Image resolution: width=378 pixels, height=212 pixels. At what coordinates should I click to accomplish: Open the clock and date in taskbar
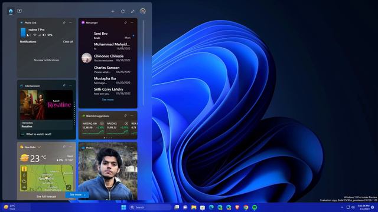pyautogui.click(x=364, y=207)
